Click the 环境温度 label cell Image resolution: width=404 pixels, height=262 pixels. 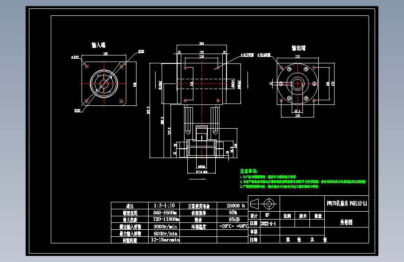199,227
